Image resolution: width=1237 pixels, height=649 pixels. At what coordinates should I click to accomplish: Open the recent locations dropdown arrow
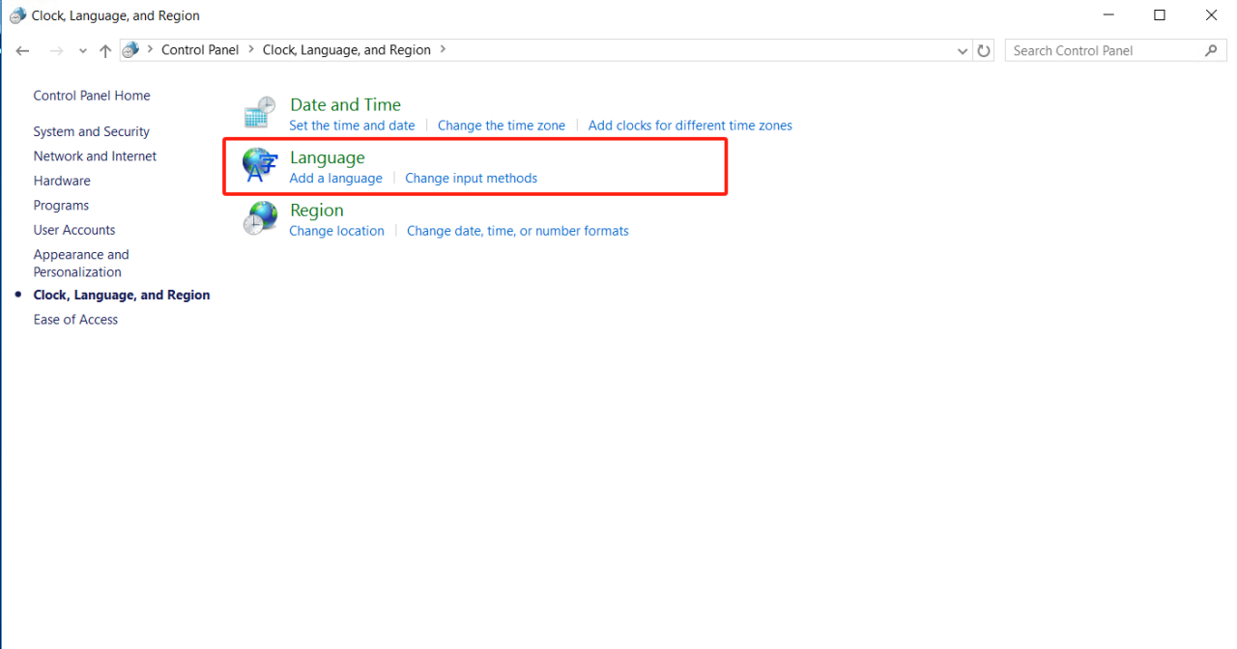pos(83,51)
